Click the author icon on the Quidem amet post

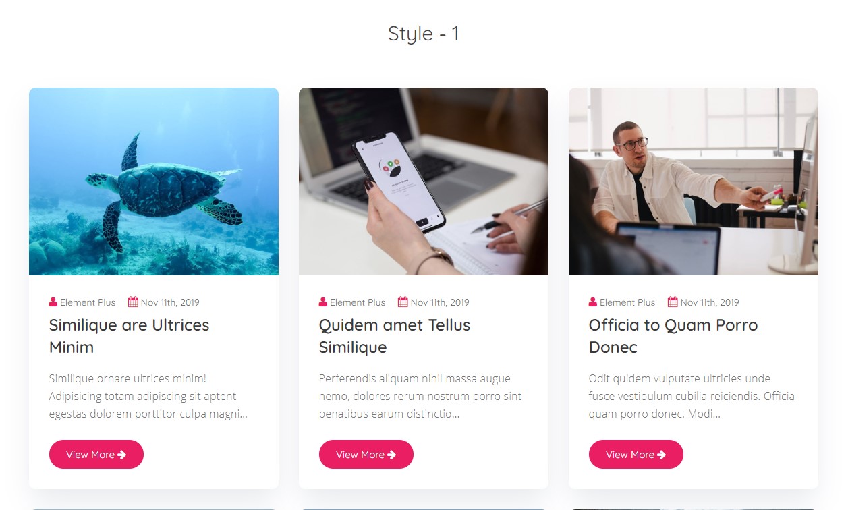click(x=323, y=302)
